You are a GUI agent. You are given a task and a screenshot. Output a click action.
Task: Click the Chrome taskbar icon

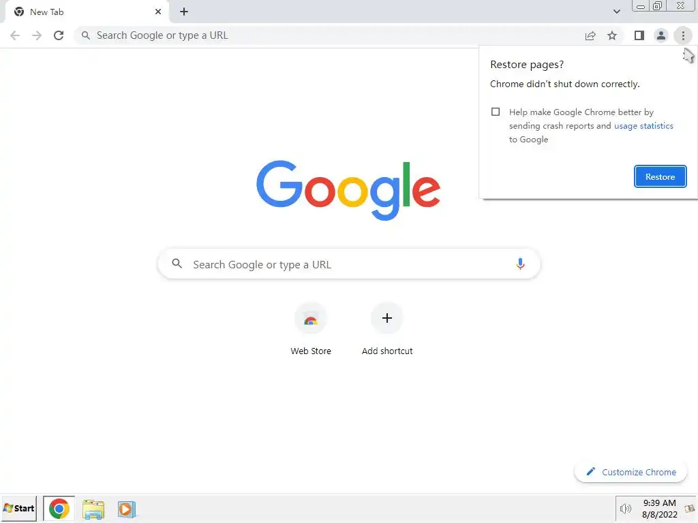point(59,508)
